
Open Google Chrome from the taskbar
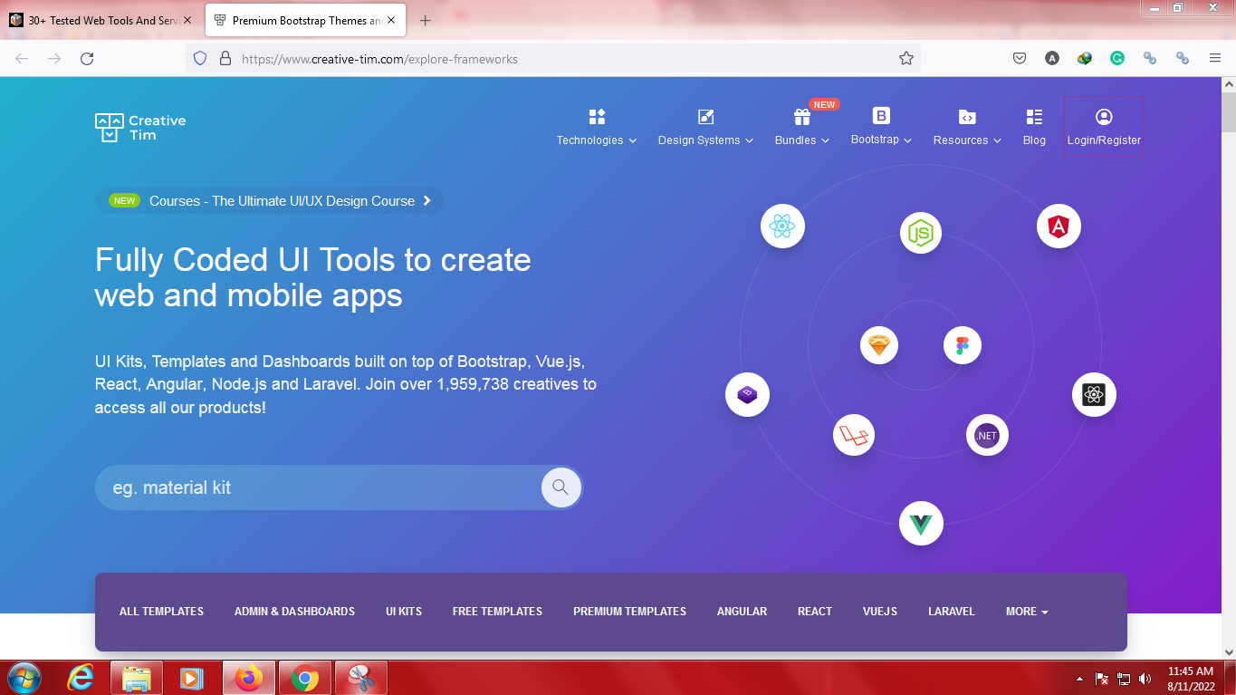click(305, 678)
